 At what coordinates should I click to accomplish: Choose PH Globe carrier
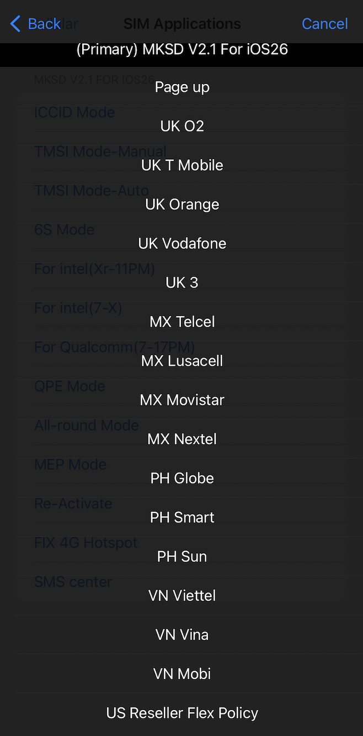pyautogui.click(x=182, y=478)
